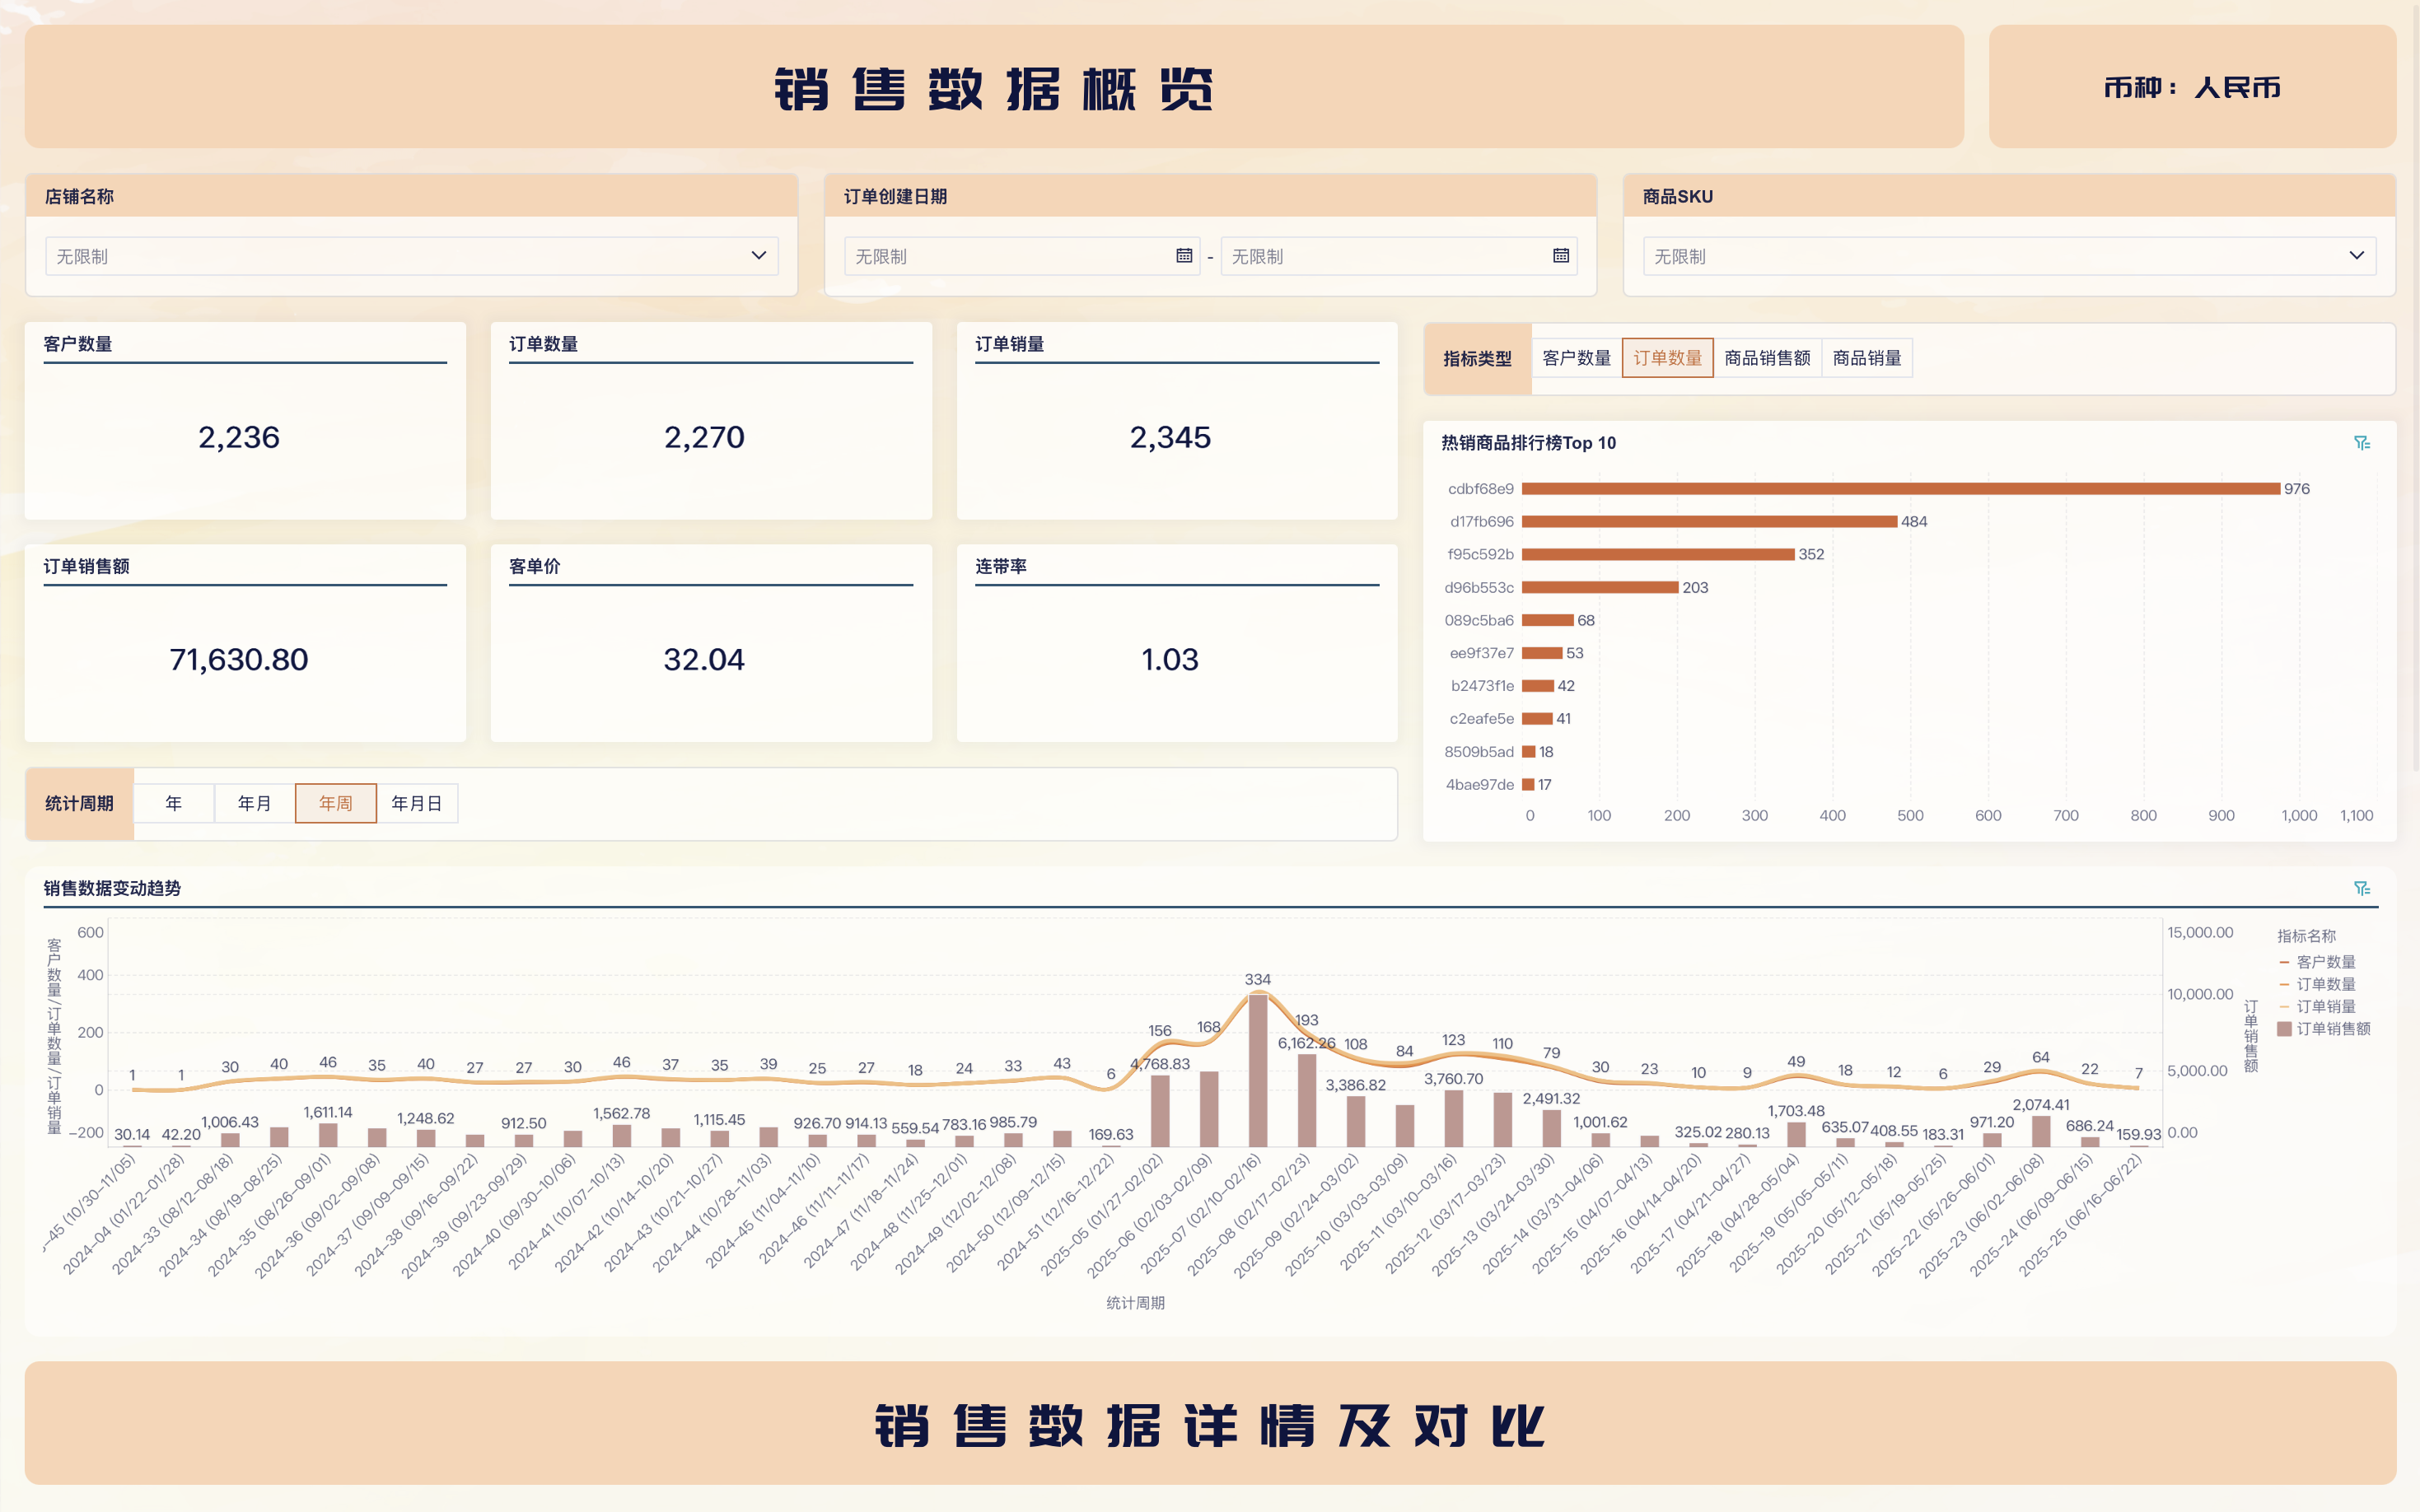Click filter icon on sales trend chart

(2361, 888)
